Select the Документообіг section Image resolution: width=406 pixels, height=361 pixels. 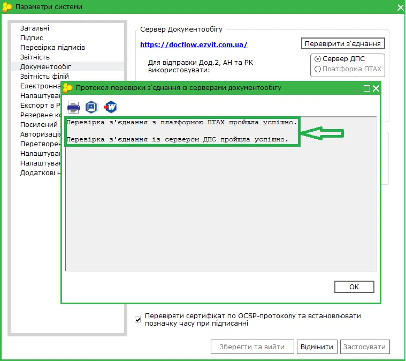point(67,66)
